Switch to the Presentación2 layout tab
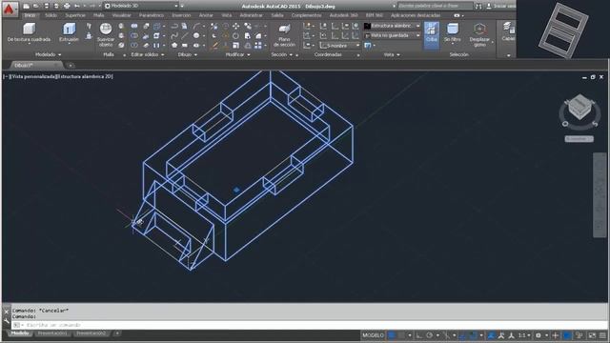Screen dimensions: 610x343 pyautogui.click(x=91, y=333)
